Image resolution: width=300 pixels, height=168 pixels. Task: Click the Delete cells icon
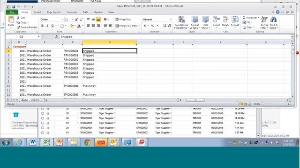click(x=225, y=20)
